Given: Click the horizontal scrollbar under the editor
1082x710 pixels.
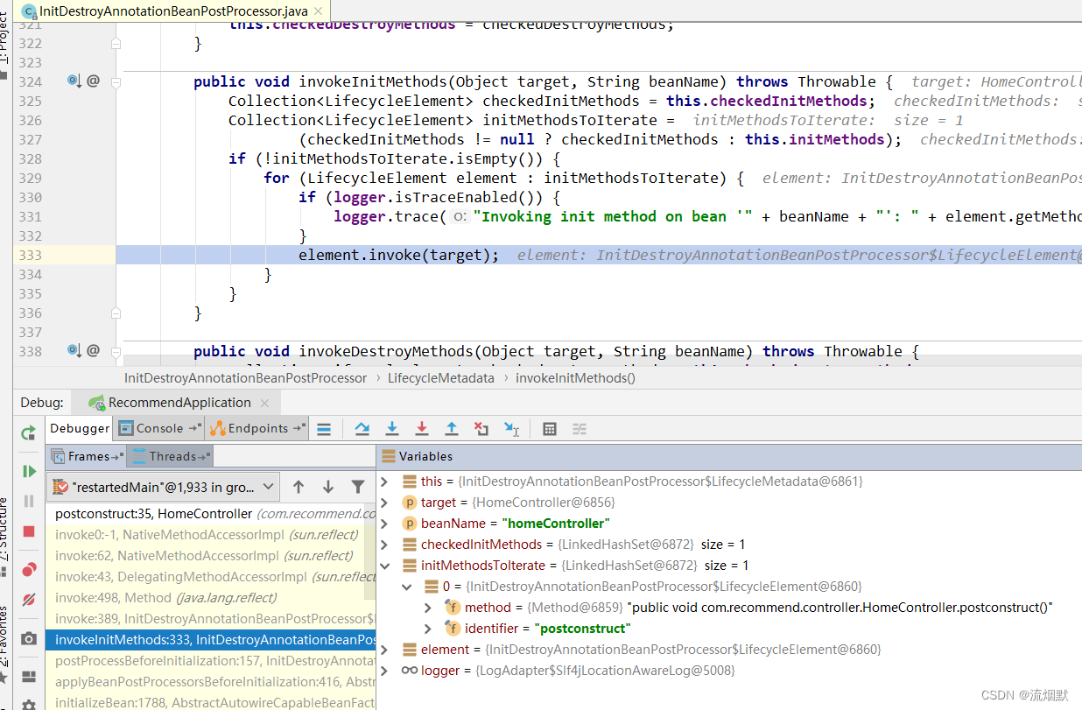Looking at the screenshot, I should tap(602, 361).
